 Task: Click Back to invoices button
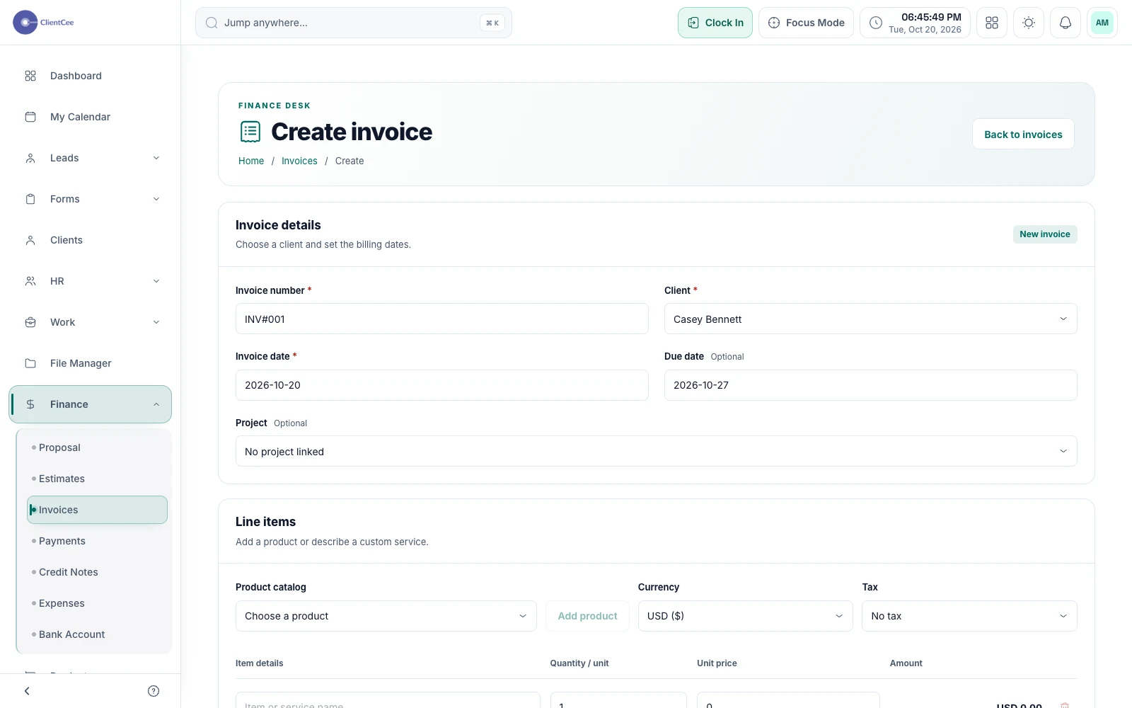pyautogui.click(x=1023, y=134)
